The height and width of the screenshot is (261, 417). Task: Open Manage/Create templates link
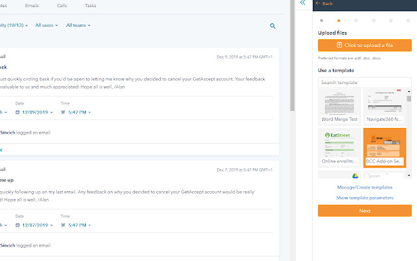pos(365,187)
